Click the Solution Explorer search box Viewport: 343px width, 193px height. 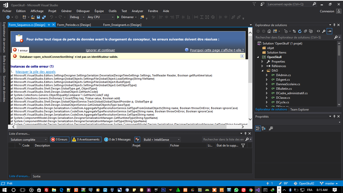coord(294,37)
